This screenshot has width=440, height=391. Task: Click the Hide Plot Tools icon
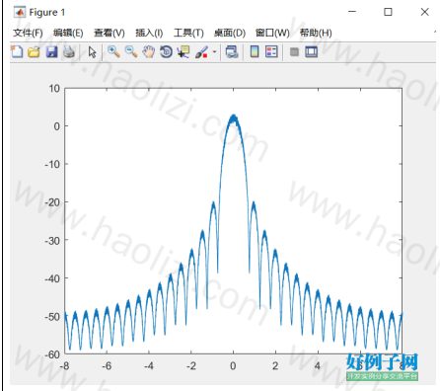click(x=294, y=52)
